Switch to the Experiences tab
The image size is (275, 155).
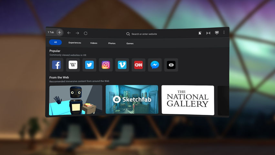coord(75,43)
